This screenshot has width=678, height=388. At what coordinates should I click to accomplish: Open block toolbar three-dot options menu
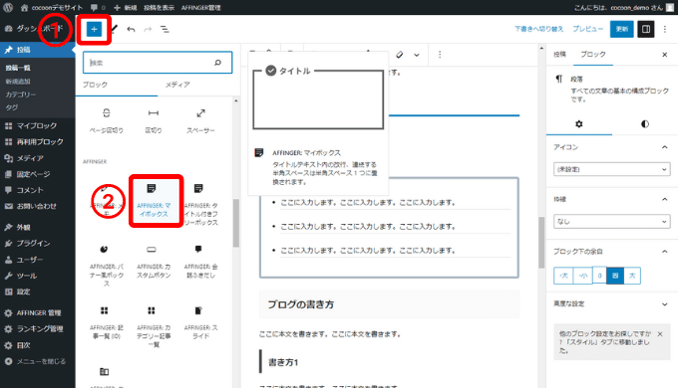(x=440, y=55)
